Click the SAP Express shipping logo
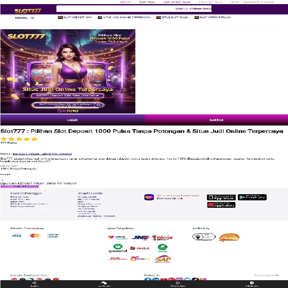The image size is (288, 288). (163, 259)
